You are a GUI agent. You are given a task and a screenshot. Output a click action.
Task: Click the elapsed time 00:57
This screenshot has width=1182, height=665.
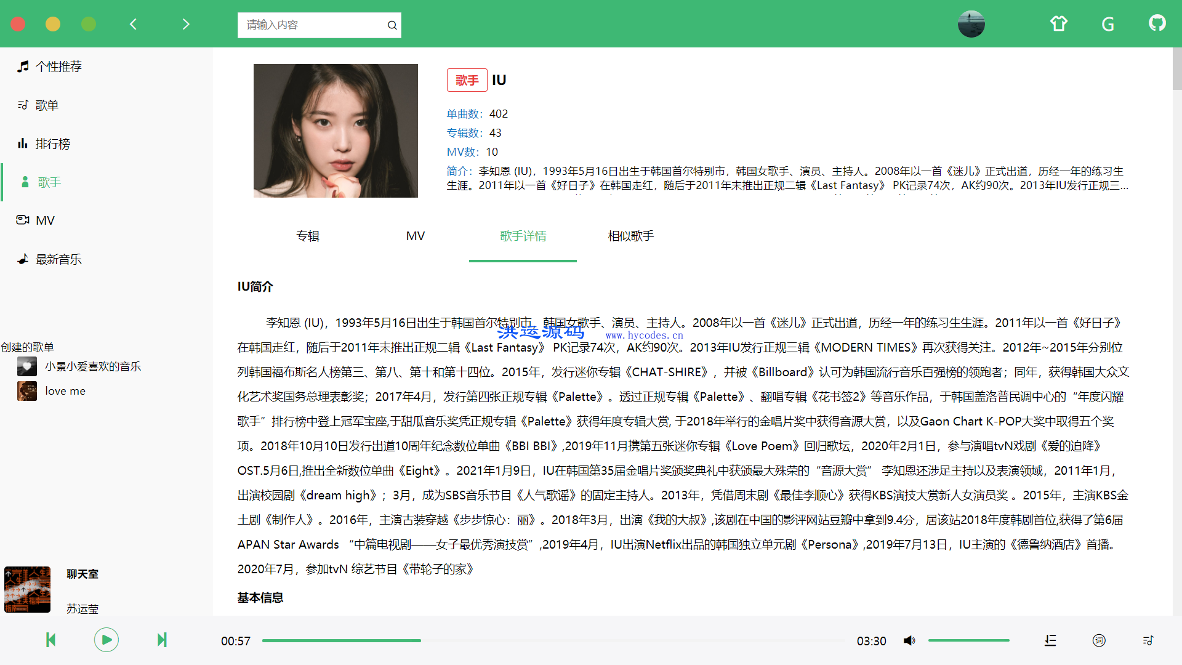[x=236, y=641]
